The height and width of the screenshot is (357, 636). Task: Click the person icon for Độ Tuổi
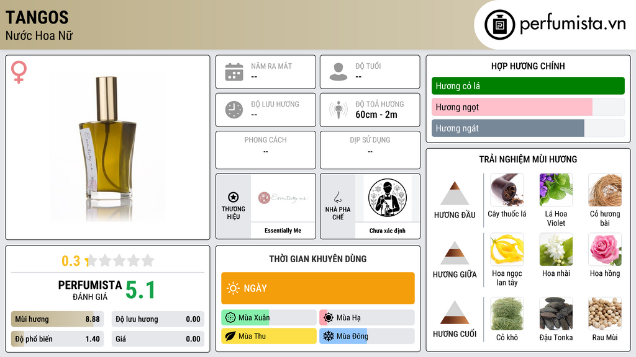click(338, 72)
